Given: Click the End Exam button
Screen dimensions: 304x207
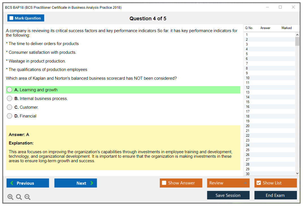Looking at the screenshot, I should (275, 195).
